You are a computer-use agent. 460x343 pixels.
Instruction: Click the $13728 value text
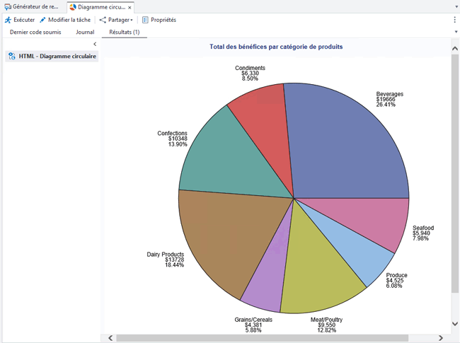pos(174,260)
